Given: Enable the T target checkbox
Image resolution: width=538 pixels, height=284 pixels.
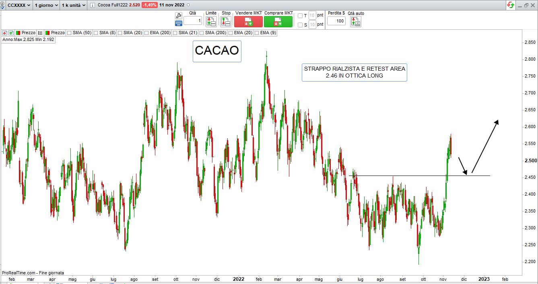Looking at the screenshot, I should click(300, 16).
